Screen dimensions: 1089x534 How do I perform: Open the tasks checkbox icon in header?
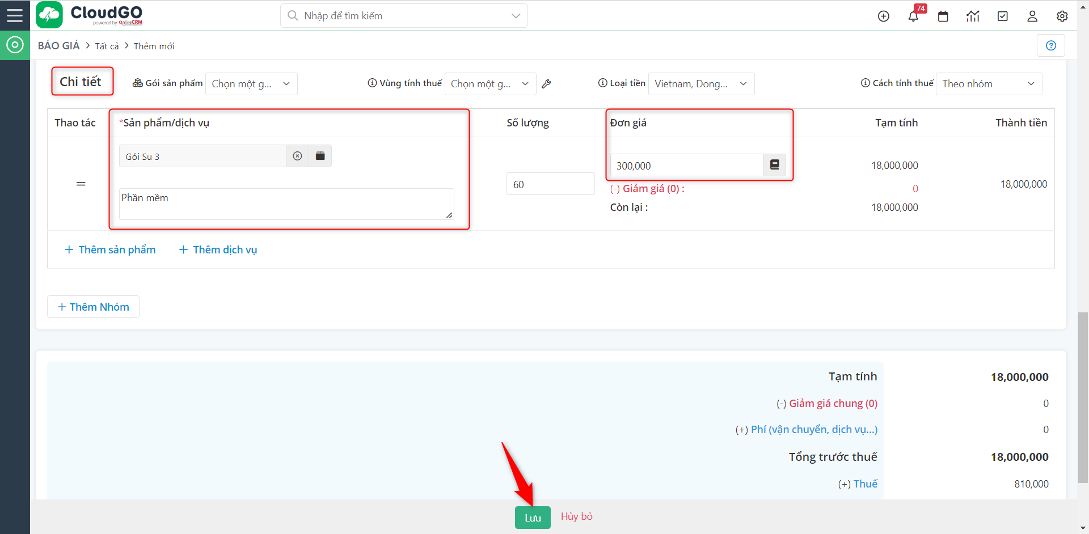pos(1002,16)
